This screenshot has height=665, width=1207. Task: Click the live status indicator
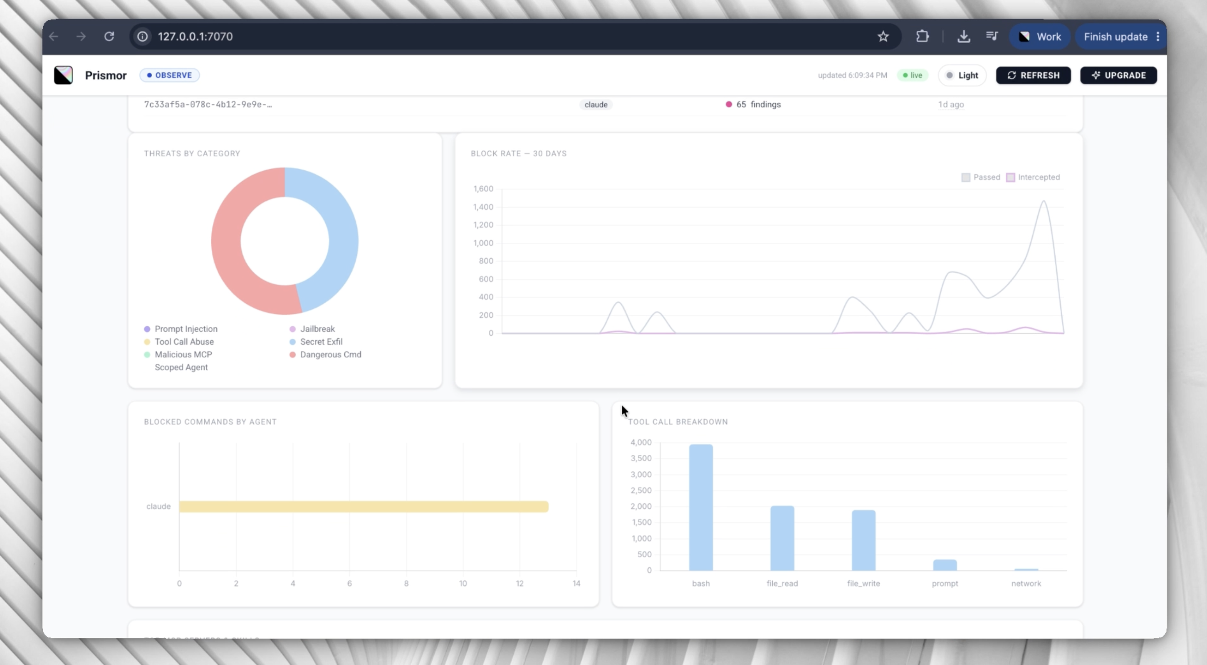912,75
